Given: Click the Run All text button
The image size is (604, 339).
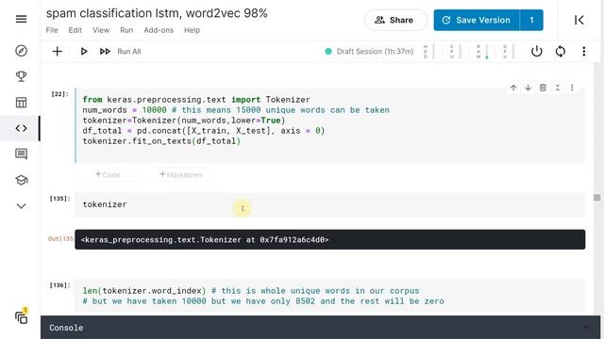Looking at the screenshot, I should (129, 52).
